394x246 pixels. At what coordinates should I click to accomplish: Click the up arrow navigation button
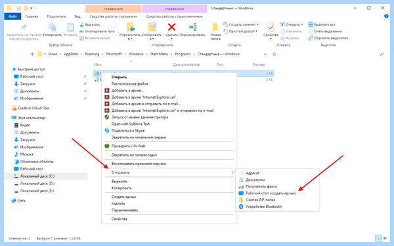32,54
